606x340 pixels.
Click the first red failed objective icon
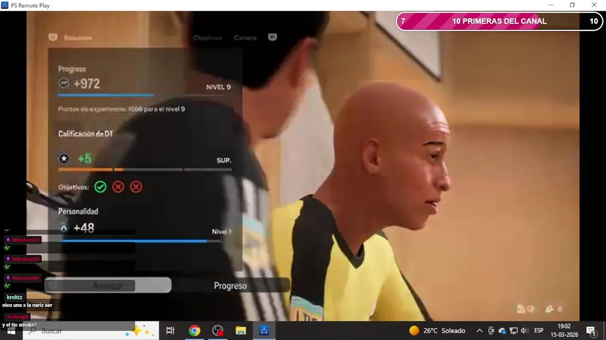[118, 187]
